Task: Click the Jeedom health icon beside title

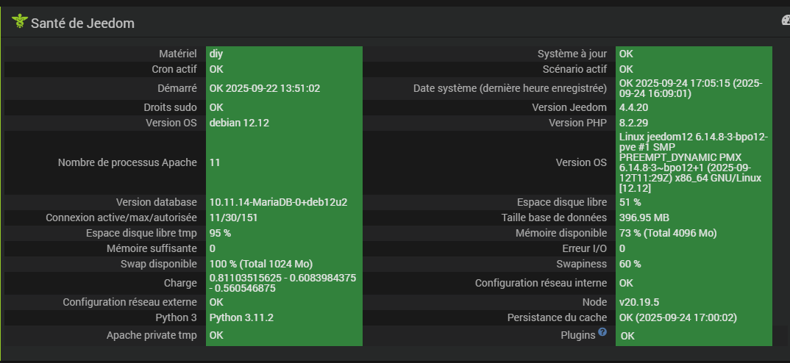Action: (x=19, y=22)
